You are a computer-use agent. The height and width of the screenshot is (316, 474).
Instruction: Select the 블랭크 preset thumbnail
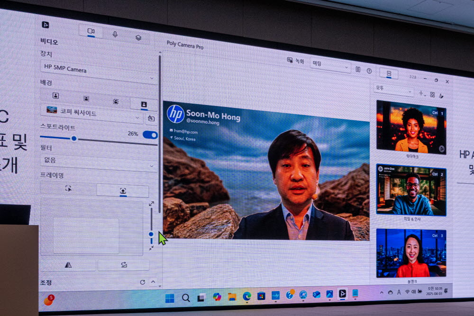tap(411, 253)
